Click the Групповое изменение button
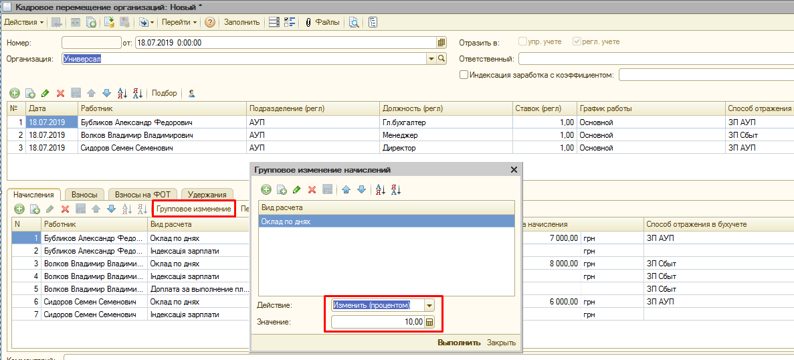 pos(193,209)
